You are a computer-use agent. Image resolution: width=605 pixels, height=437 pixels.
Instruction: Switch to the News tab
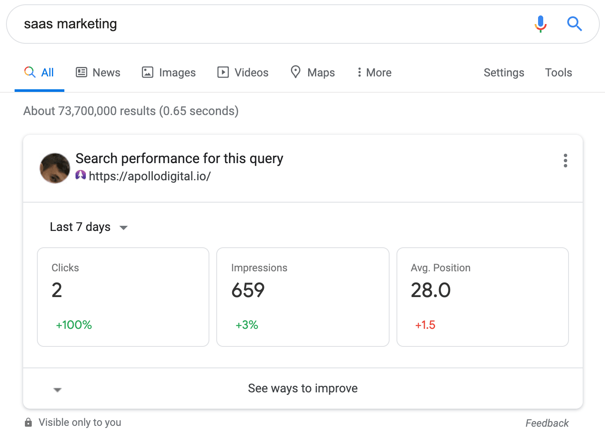98,73
